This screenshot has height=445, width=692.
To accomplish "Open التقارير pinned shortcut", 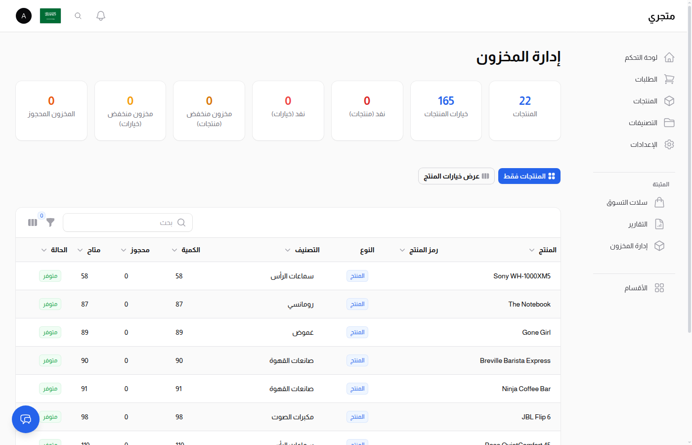I will click(659, 224).
